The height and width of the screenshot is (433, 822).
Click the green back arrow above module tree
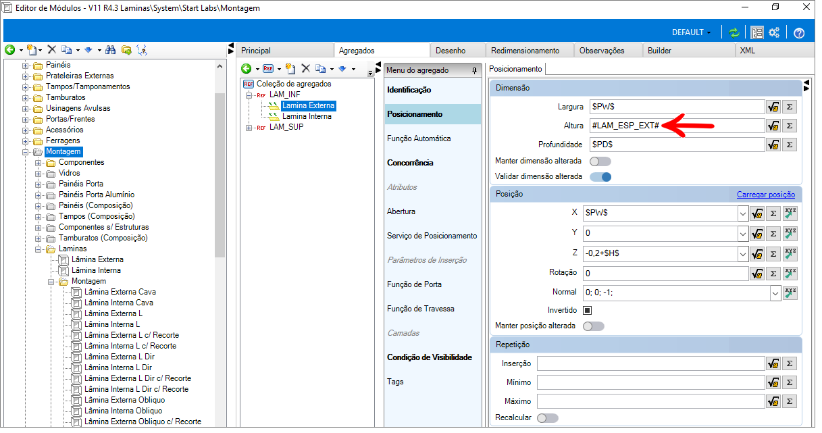point(9,50)
